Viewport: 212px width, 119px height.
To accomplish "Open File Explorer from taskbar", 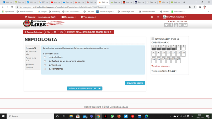I will coord(71,116).
